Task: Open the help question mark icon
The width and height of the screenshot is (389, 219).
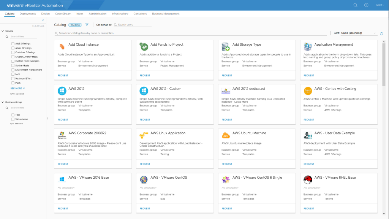Action: click(x=366, y=5)
